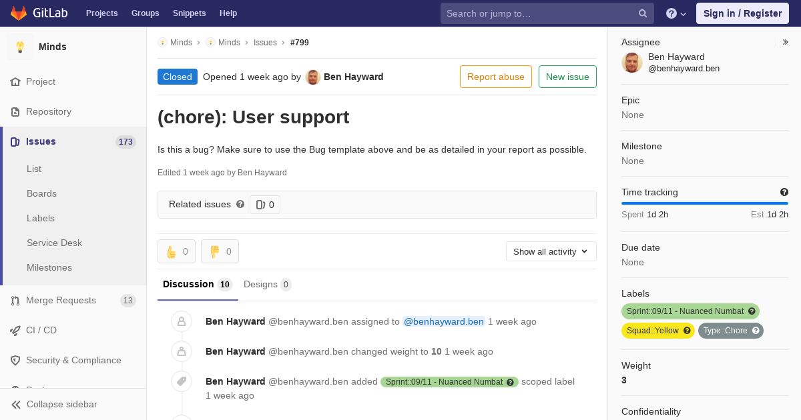The image size is (801, 420).
Task: Open Snippets in top navigation
Action: point(189,13)
